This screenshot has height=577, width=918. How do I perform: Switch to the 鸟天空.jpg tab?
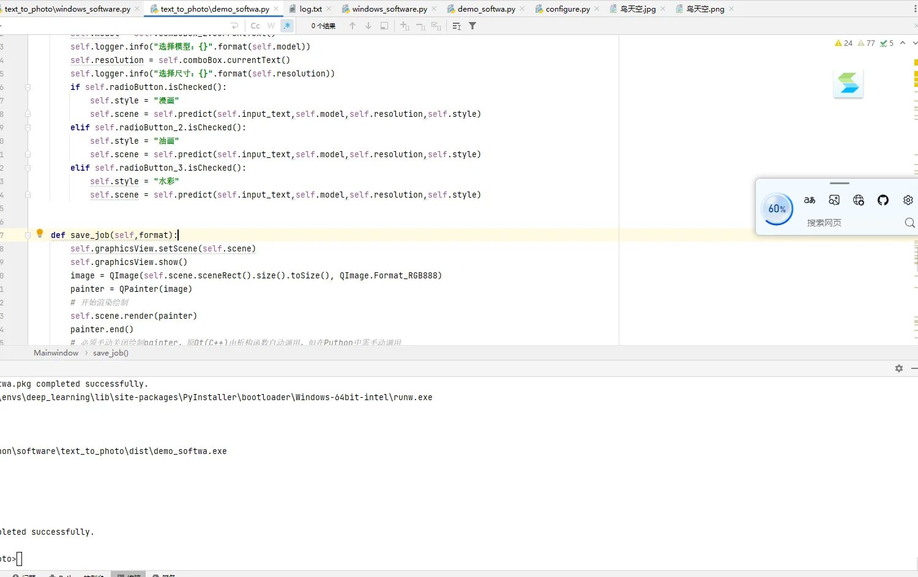pyautogui.click(x=638, y=9)
